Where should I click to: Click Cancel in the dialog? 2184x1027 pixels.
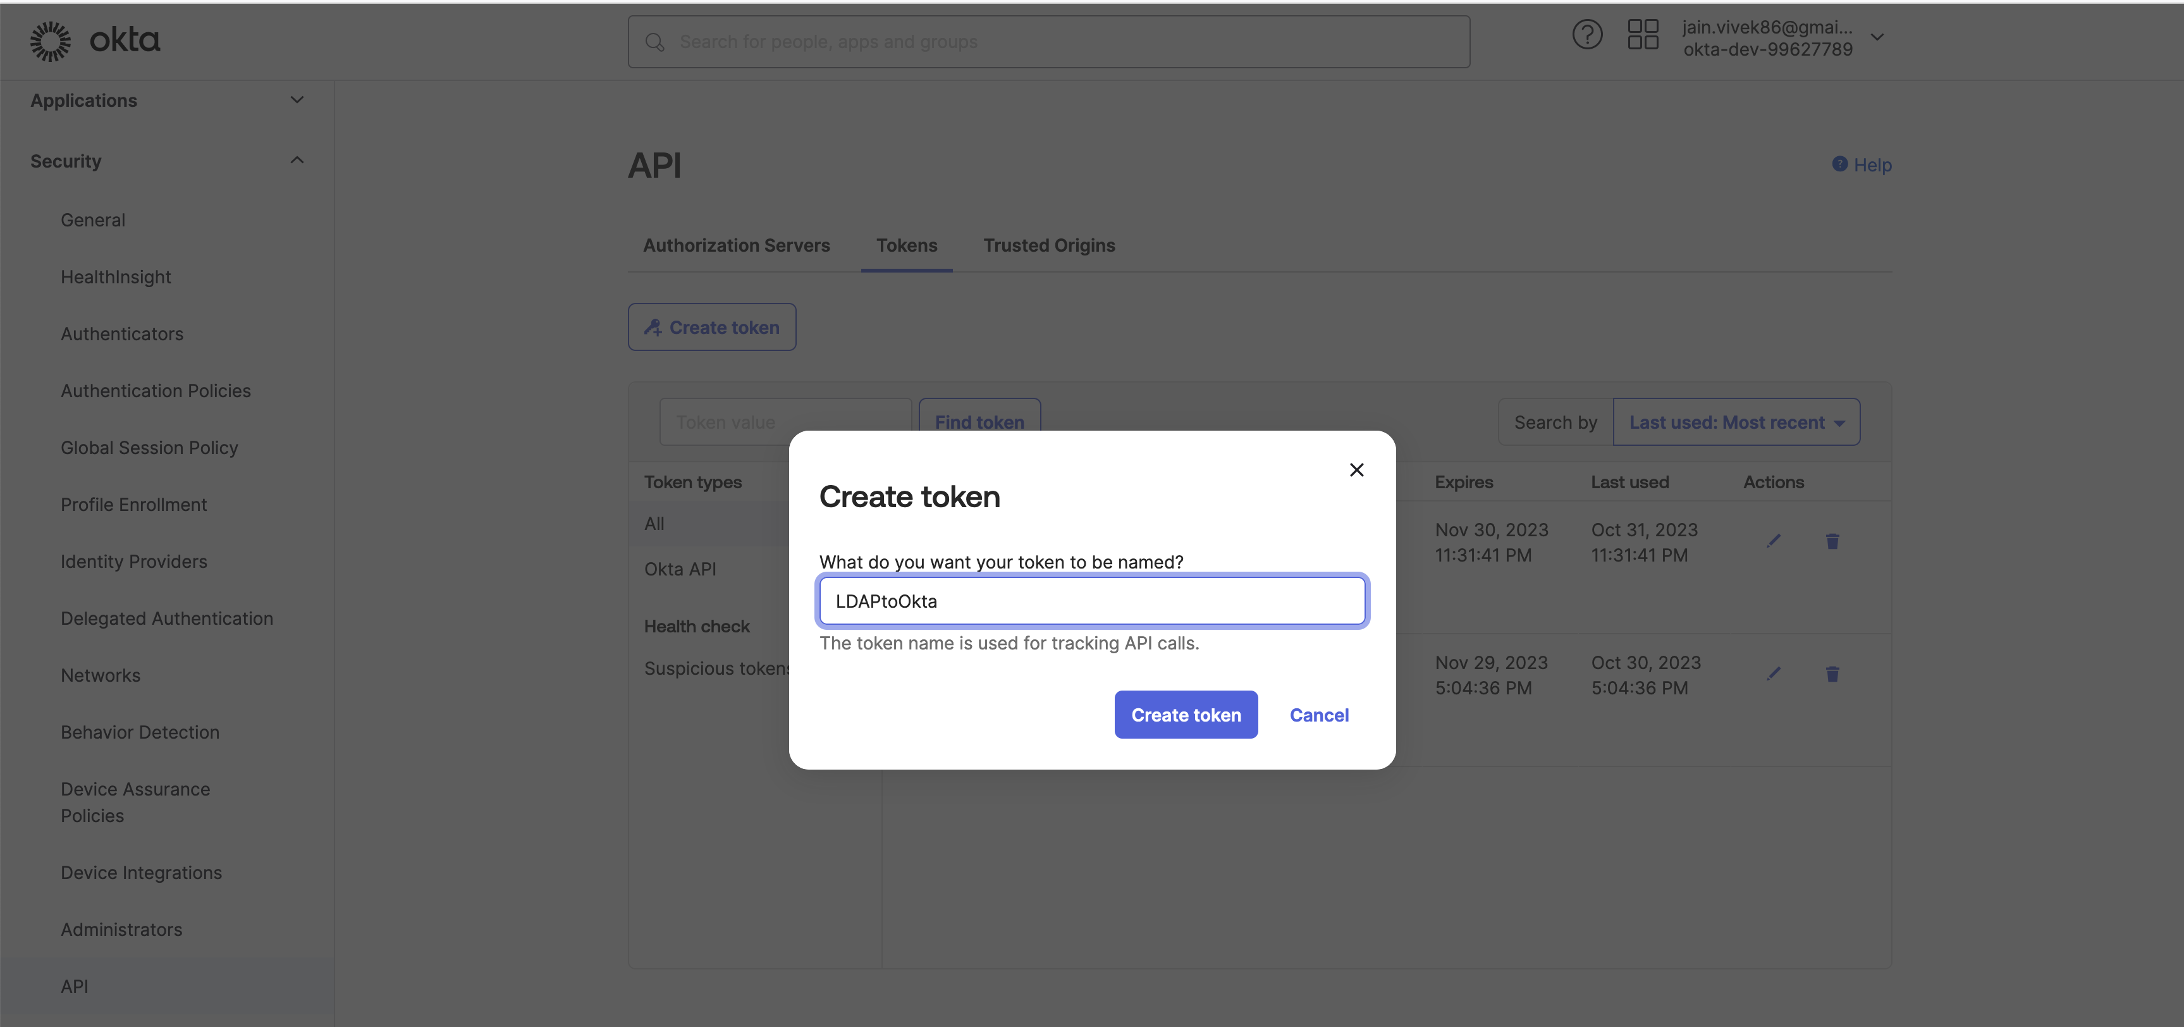click(1318, 715)
